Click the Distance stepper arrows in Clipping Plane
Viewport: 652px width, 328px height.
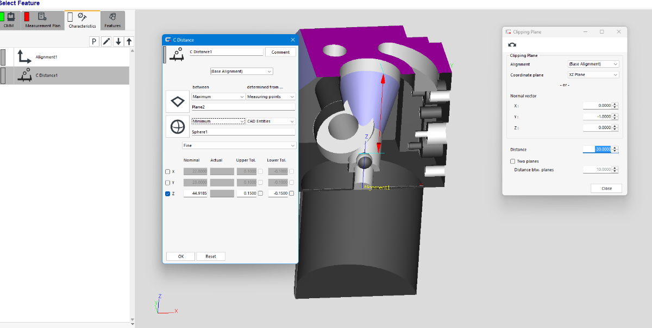point(615,150)
